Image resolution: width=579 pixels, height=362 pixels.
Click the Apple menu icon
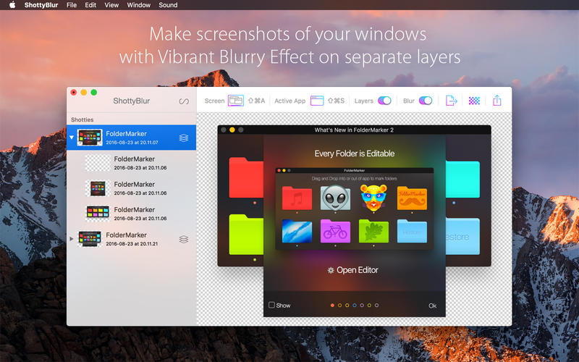pos(12,5)
